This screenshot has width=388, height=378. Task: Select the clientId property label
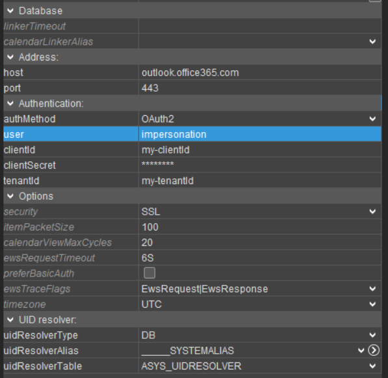(x=19, y=150)
